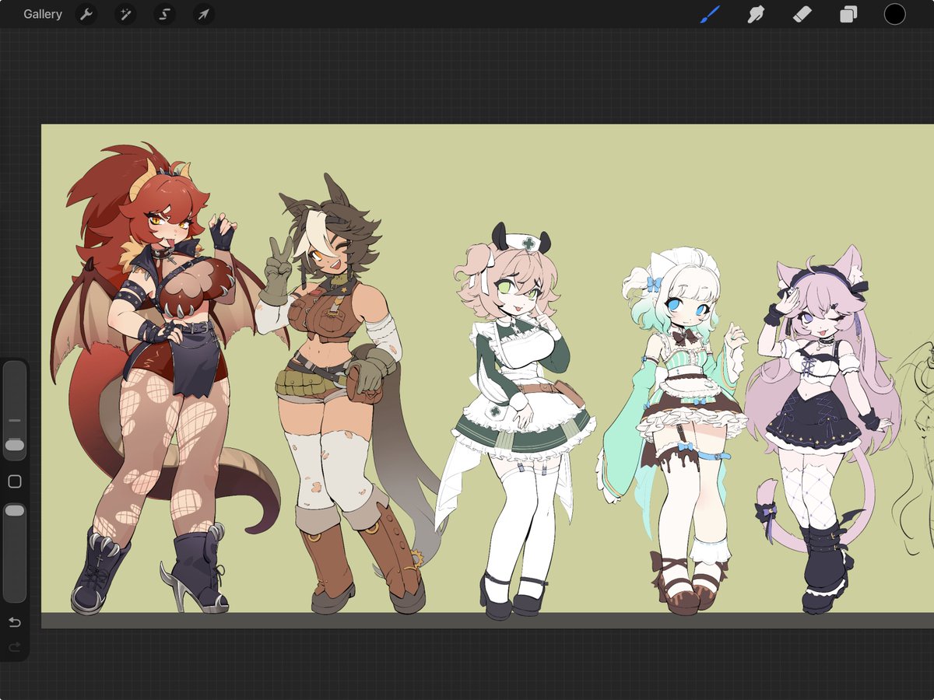
Task: Open the Adjustments magic wand menu
Action: (125, 14)
